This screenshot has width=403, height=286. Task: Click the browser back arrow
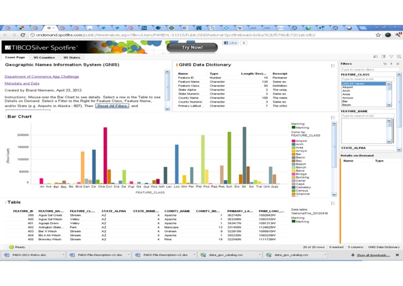pyautogui.click(x=5, y=35)
